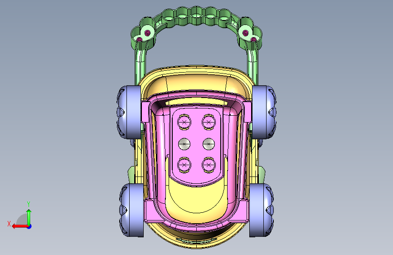
Task: Click the gray plane sector of the axis triad
Action: coord(22,220)
